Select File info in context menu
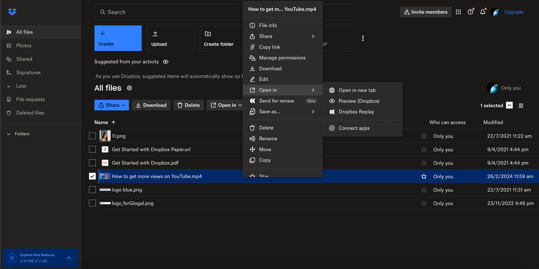 [283, 25]
